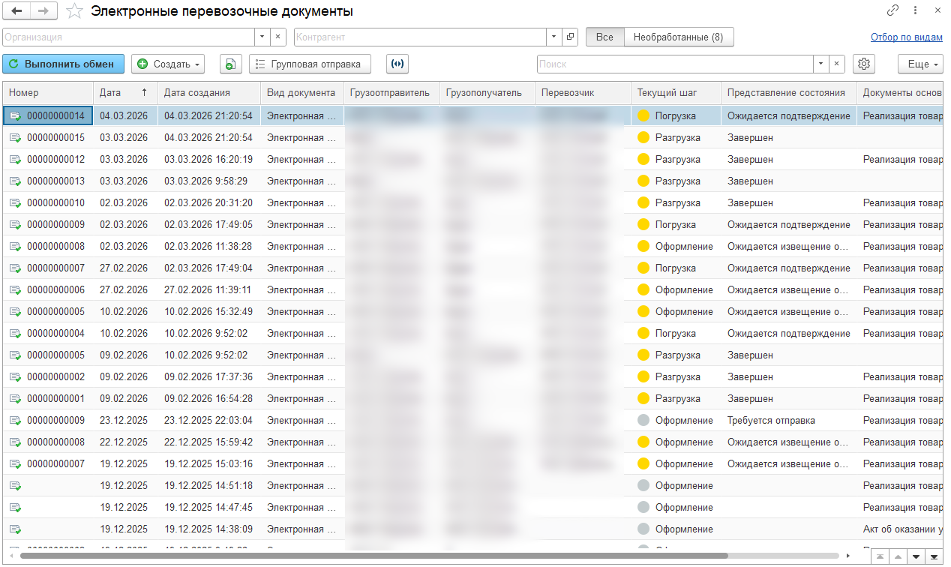Open Контрагент selection form icon
This screenshot has width=951, height=567.
click(x=571, y=37)
